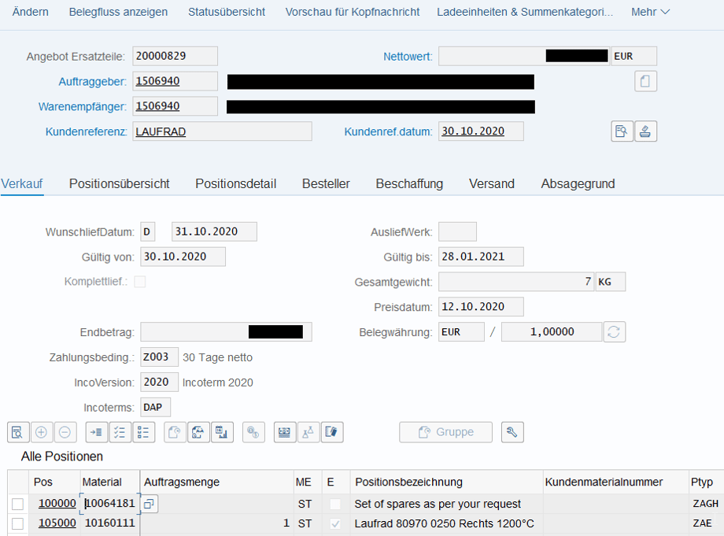Click the stamp icon next to Kundenref.datum
Image resolution: width=724 pixels, height=536 pixels.
coord(645,131)
